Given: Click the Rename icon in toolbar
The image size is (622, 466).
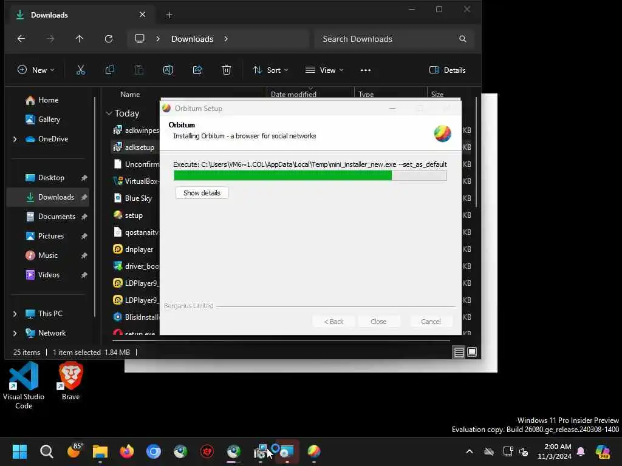Looking at the screenshot, I should 168,70.
